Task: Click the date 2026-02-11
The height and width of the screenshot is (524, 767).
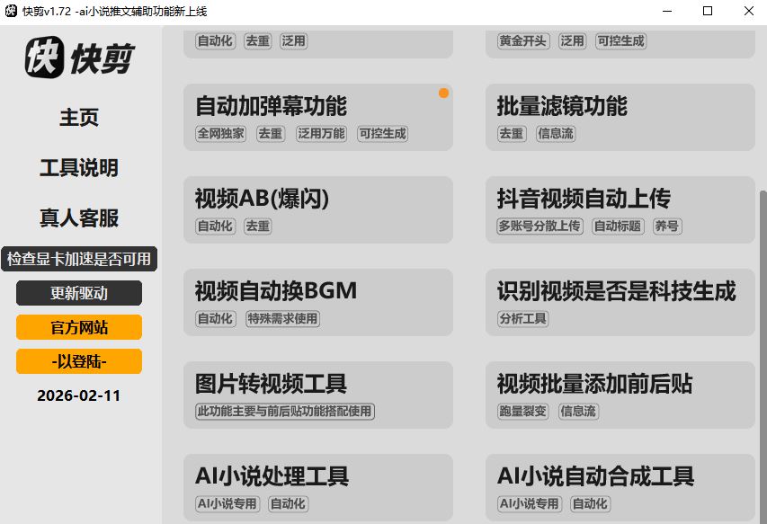Action: 79,395
